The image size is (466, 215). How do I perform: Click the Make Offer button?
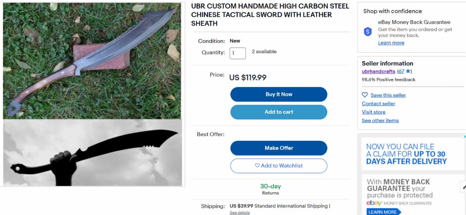pyautogui.click(x=278, y=148)
